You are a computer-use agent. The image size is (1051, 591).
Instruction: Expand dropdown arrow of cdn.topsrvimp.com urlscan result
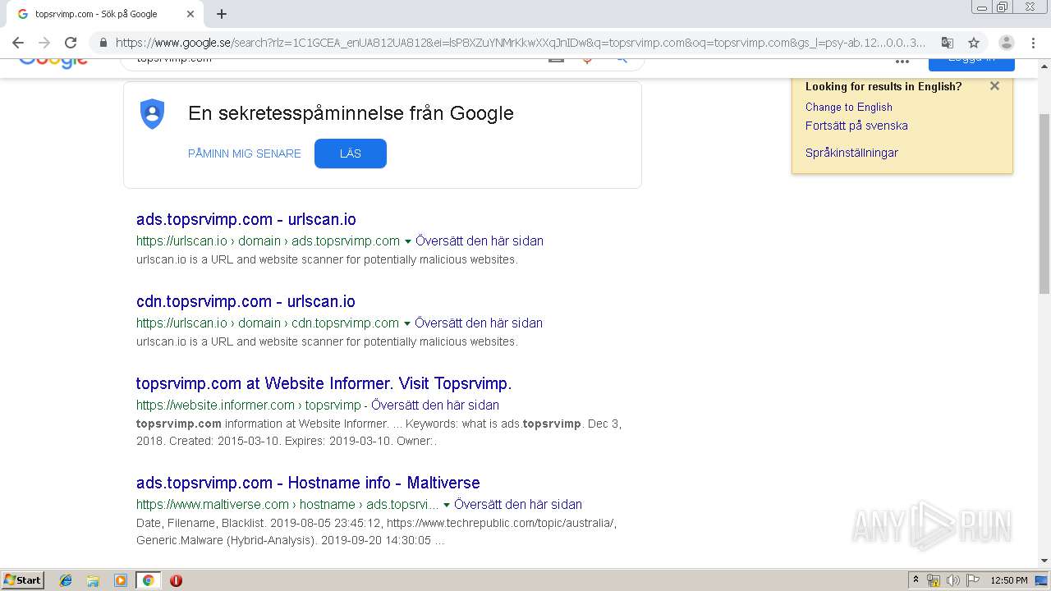point(406,323)
